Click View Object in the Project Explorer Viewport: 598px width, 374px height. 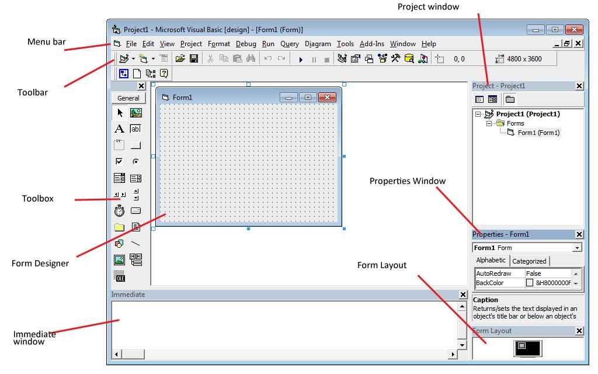(493, 99)
